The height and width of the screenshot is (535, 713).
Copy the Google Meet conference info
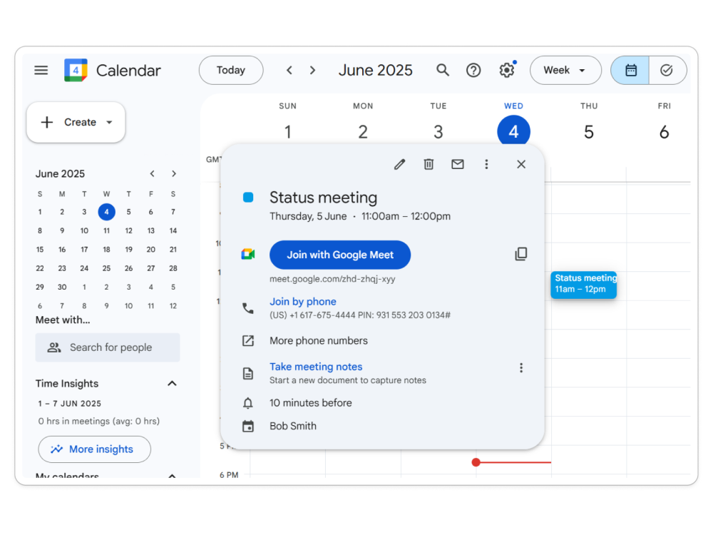click(521, 254)
